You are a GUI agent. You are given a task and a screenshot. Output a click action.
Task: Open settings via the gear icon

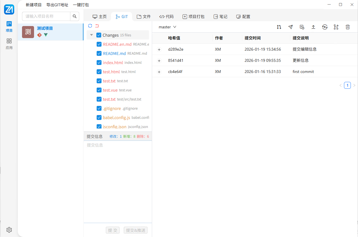pos(9,230)
